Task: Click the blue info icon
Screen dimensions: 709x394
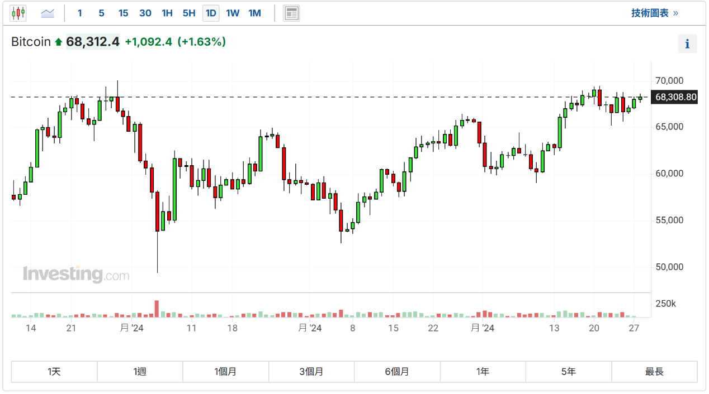Action: point(687,44)
